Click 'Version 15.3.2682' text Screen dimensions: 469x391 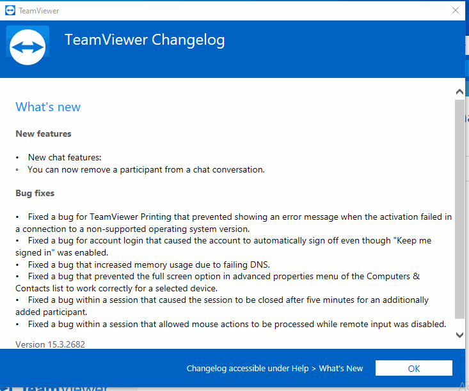(x=51, y=344)
